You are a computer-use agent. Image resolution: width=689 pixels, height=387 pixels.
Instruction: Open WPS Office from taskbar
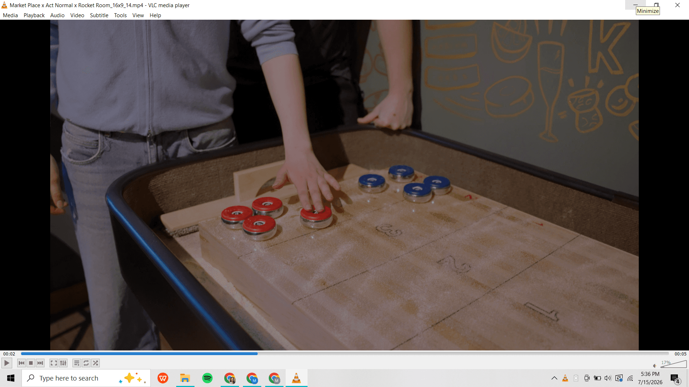[163, 378]
